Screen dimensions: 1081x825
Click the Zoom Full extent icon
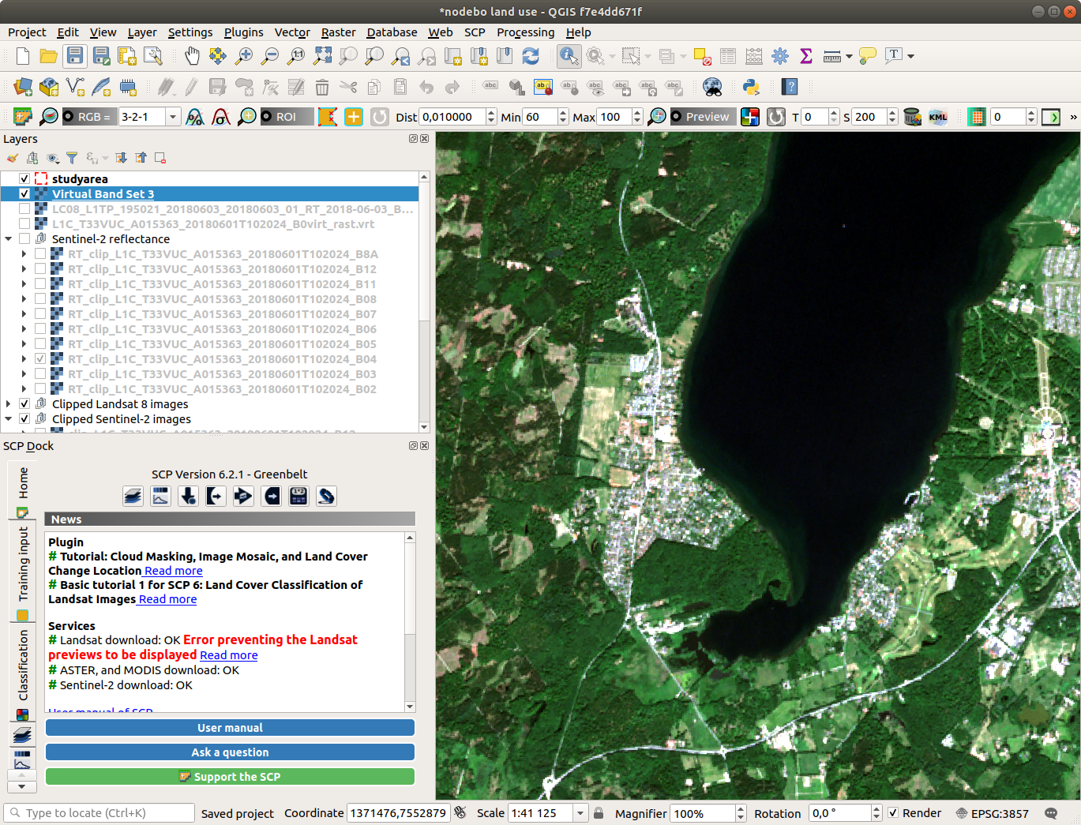tap(322, 55)
